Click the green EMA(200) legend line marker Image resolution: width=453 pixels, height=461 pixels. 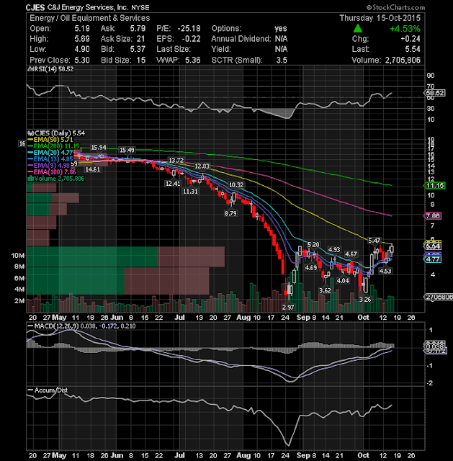point(30,146)
